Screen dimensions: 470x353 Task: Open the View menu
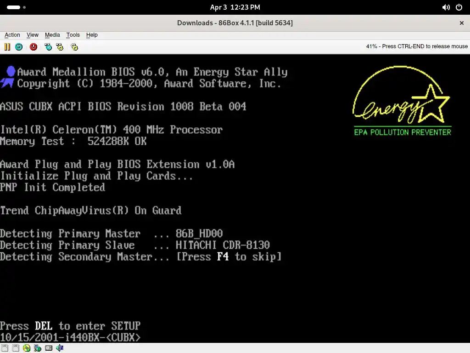point(33,35)
